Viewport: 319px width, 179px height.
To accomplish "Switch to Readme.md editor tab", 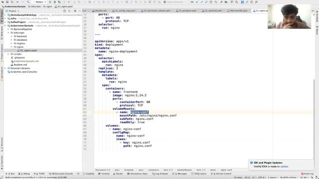I will (x=101, y=10).
